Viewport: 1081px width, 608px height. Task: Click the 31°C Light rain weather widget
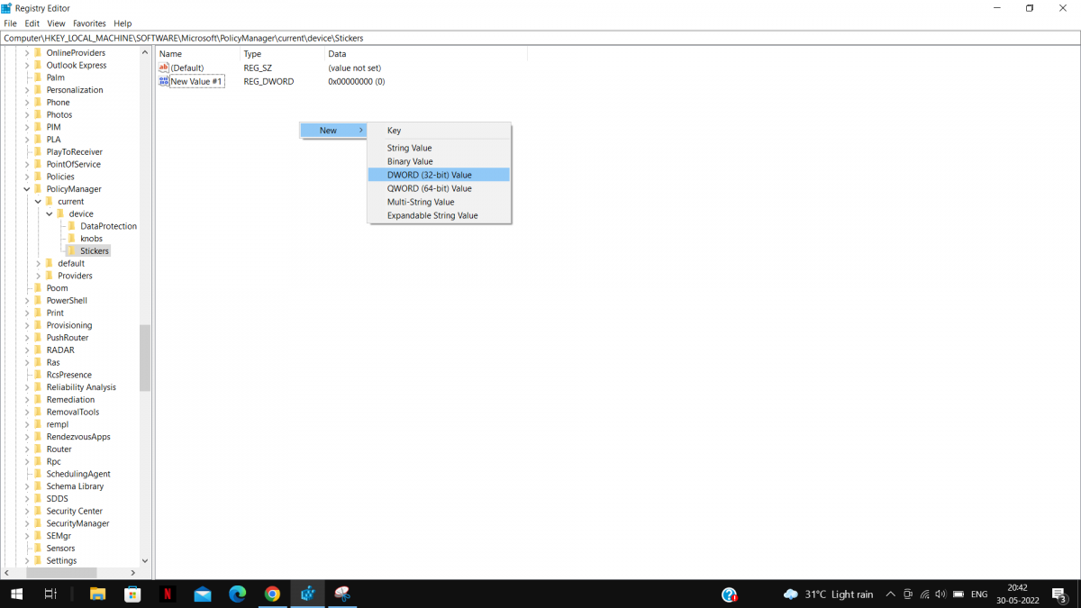[829, 594]
